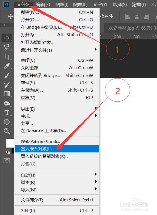Choose 打开为智能对象... entry
Screen dimensions: 157x215
[57, 42]
